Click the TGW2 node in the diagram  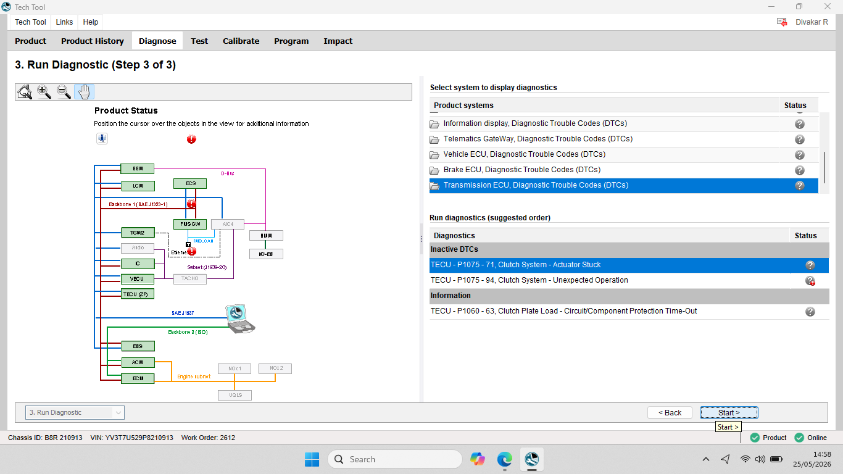coord(138,233)
